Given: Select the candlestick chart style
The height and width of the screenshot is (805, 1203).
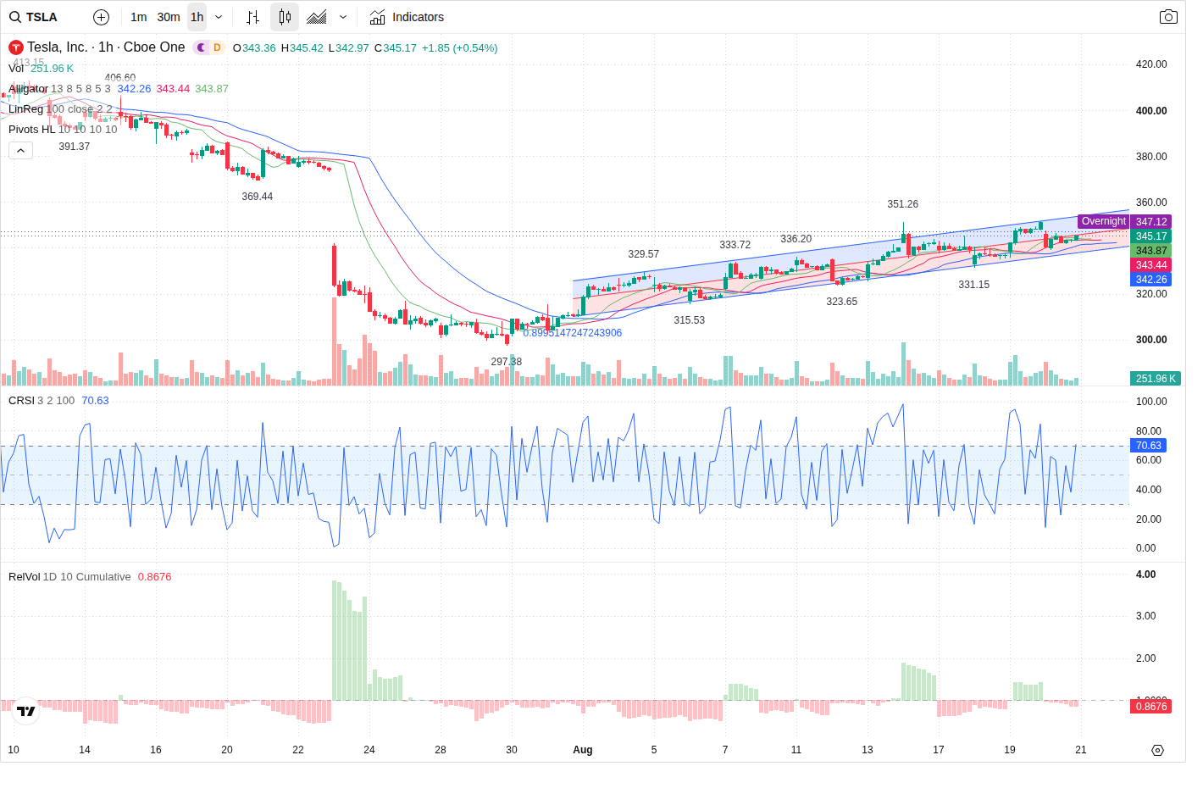Looking at the screenshot, I should click(285, 17).
